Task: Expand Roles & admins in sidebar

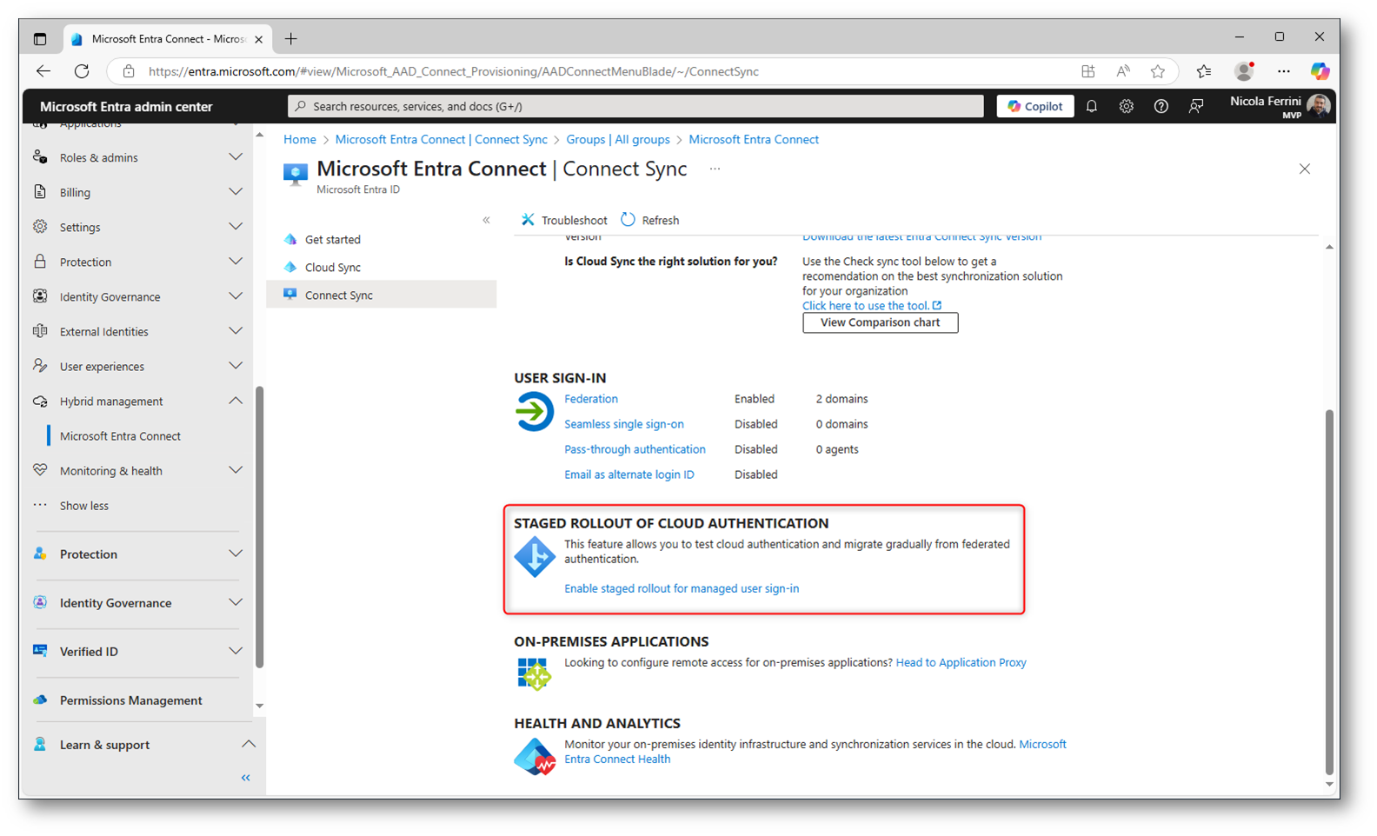Action: (138, 157)
